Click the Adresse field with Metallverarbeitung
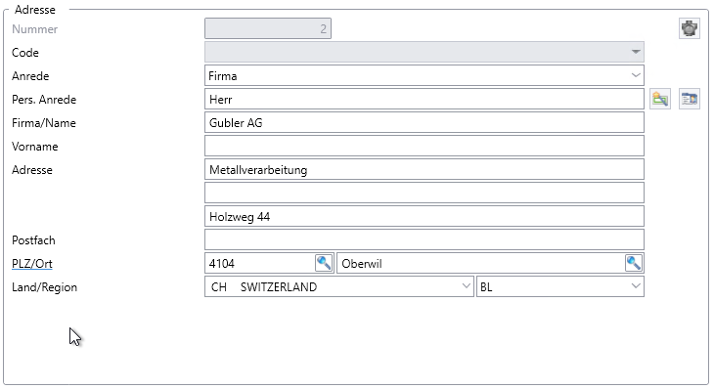The height and width of the screenshot is (389, 714). coord(424,170)
